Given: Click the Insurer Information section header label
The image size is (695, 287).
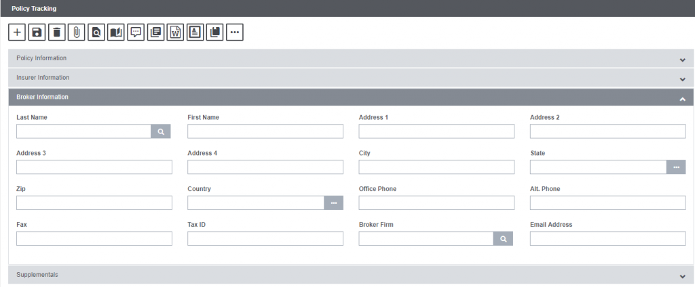Looking at the screenshot, I should [x=43, y=77].
